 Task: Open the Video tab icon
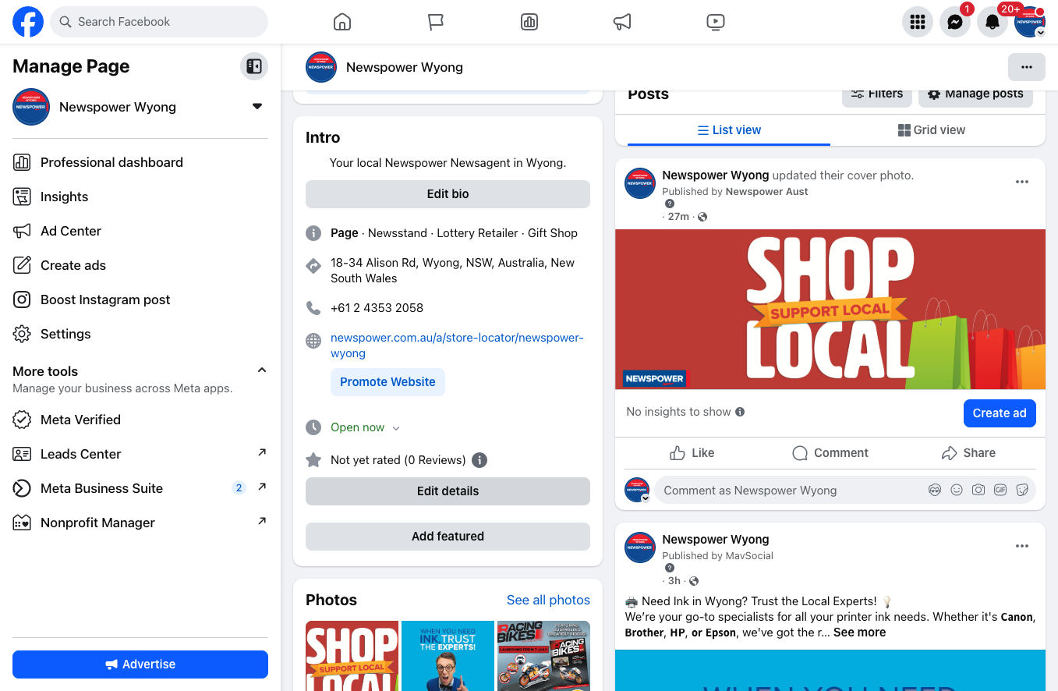coord(716,22)
